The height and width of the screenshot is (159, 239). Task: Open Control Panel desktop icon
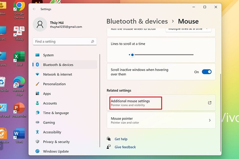click(x=4, y=110)
